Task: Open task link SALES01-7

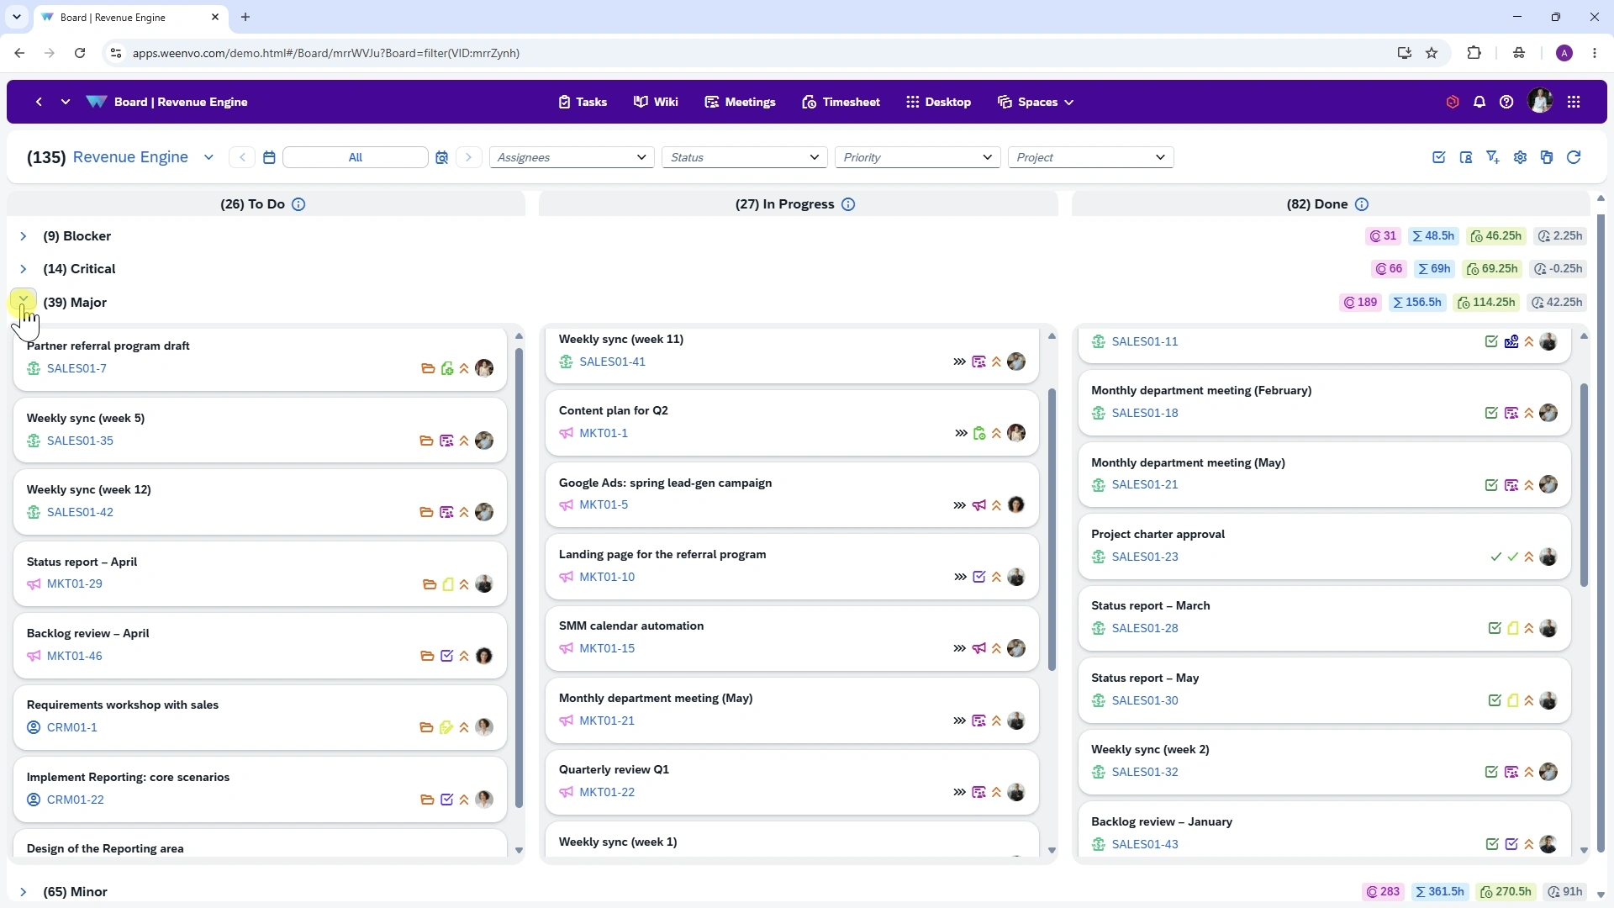Action: point(76,368)
